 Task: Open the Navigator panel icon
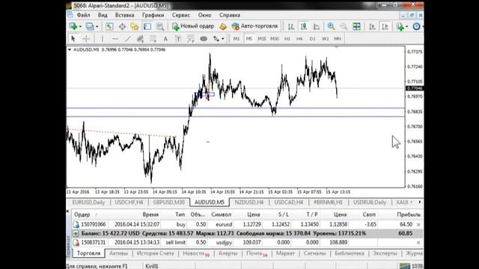135,27
